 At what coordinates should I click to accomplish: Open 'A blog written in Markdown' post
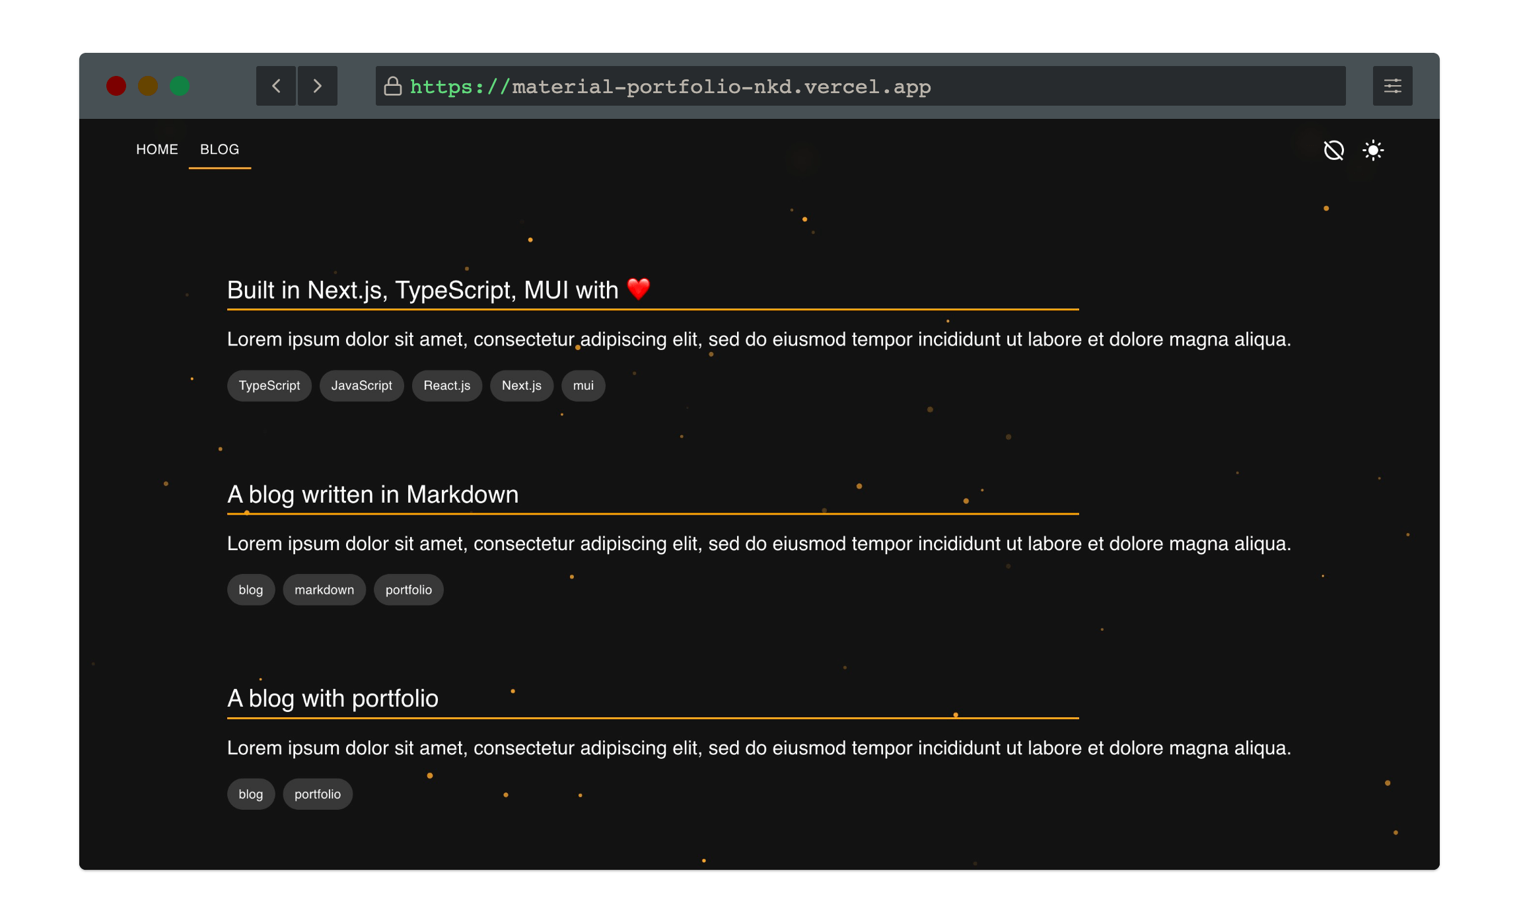tap(372, 494)
